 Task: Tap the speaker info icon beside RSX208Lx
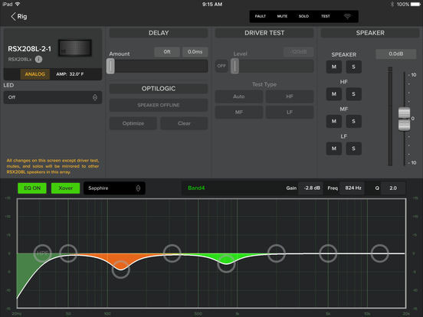[38, 59]
